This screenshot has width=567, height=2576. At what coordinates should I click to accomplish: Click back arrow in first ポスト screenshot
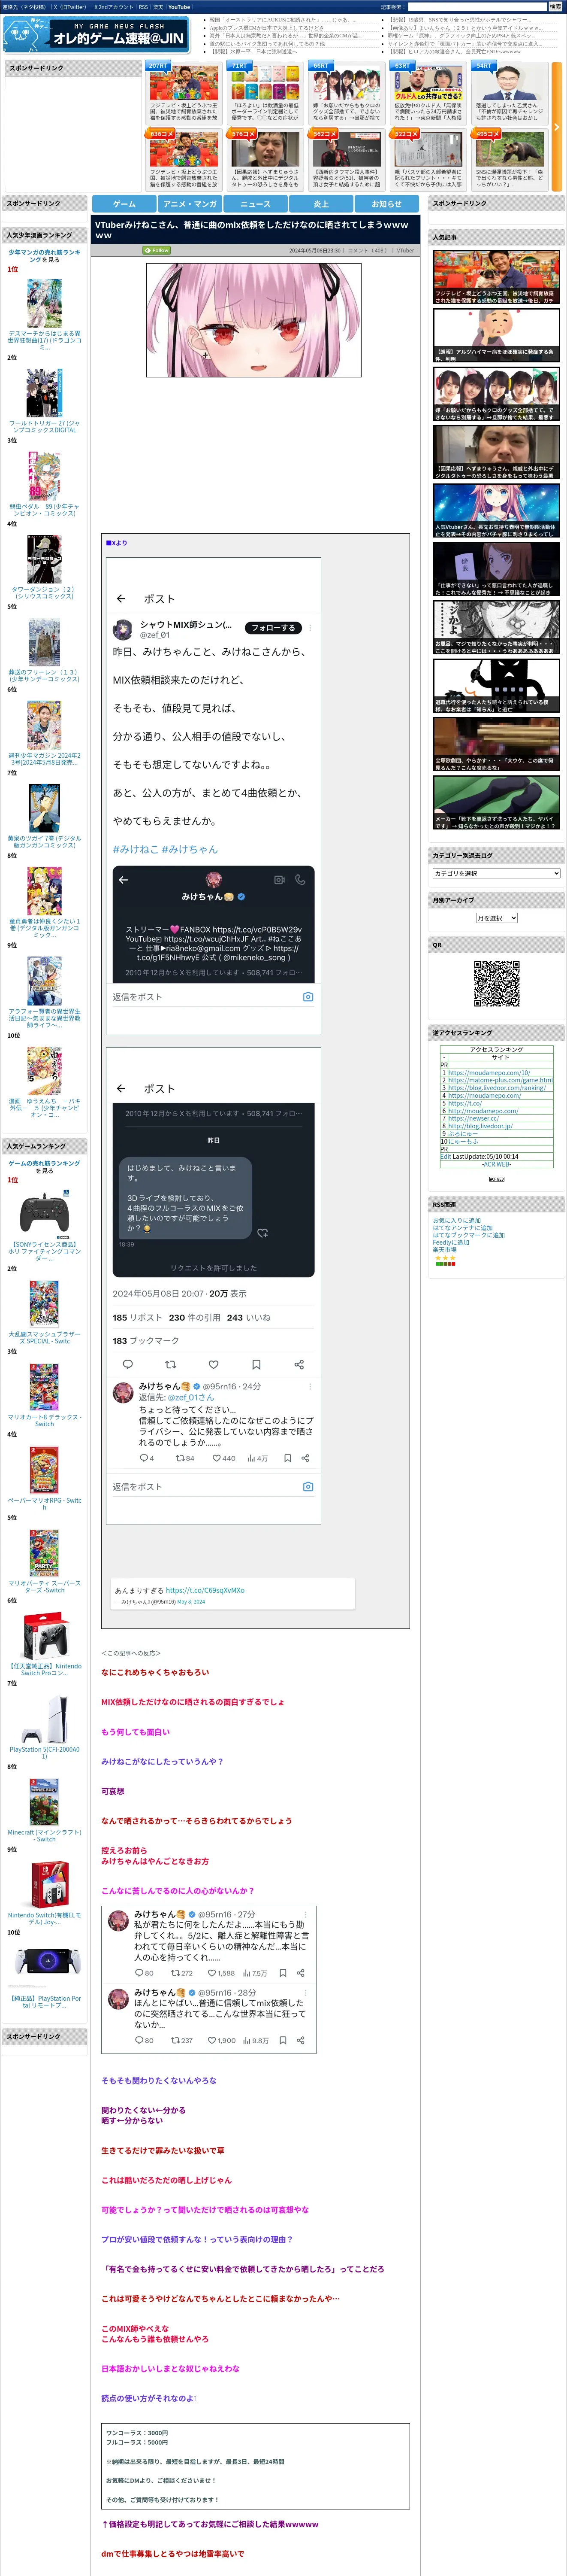point(121,598)
